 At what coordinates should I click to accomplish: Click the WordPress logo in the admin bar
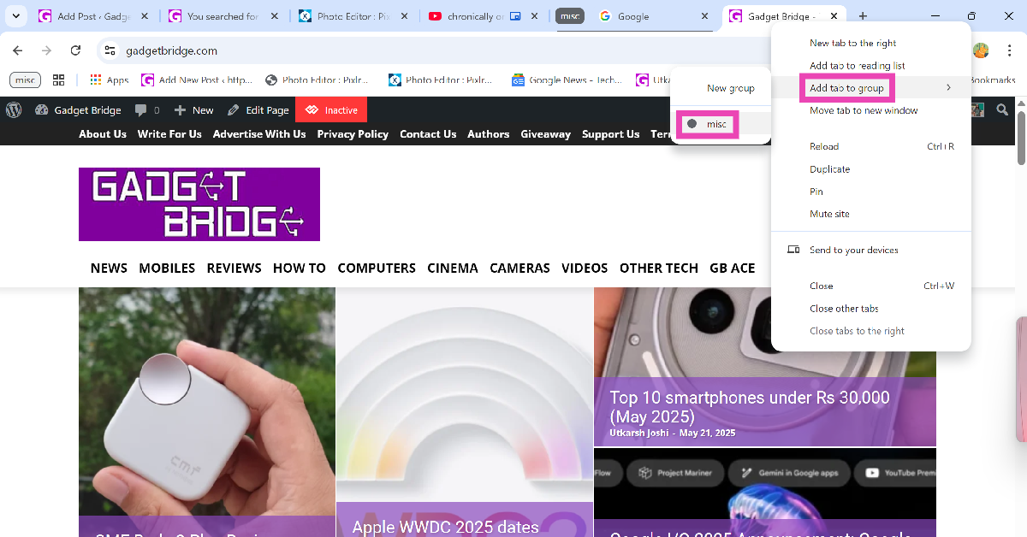13,109
